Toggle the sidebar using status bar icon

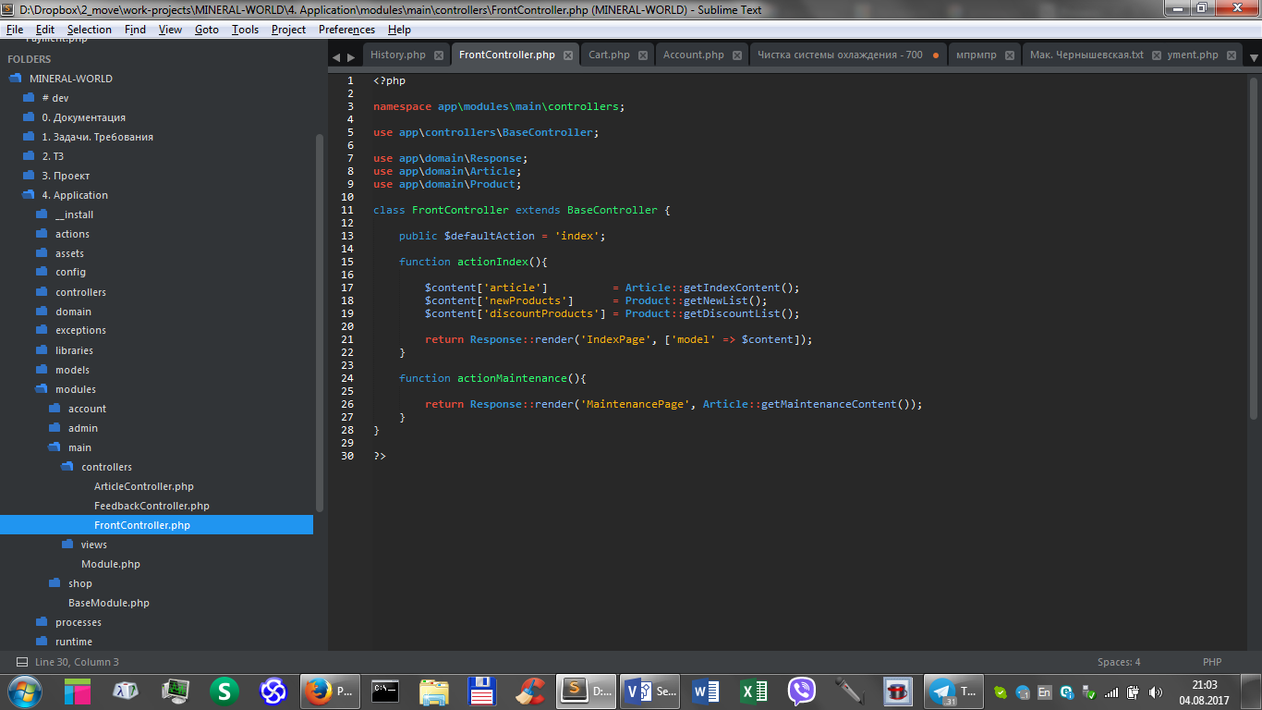point(21,662)
